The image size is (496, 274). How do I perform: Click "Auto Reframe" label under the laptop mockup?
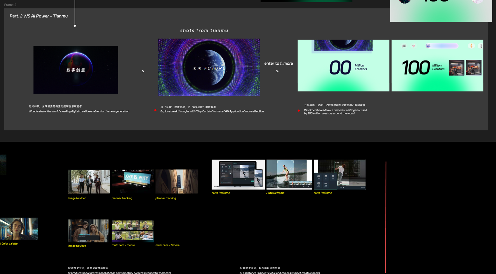(x=221, y=193)
